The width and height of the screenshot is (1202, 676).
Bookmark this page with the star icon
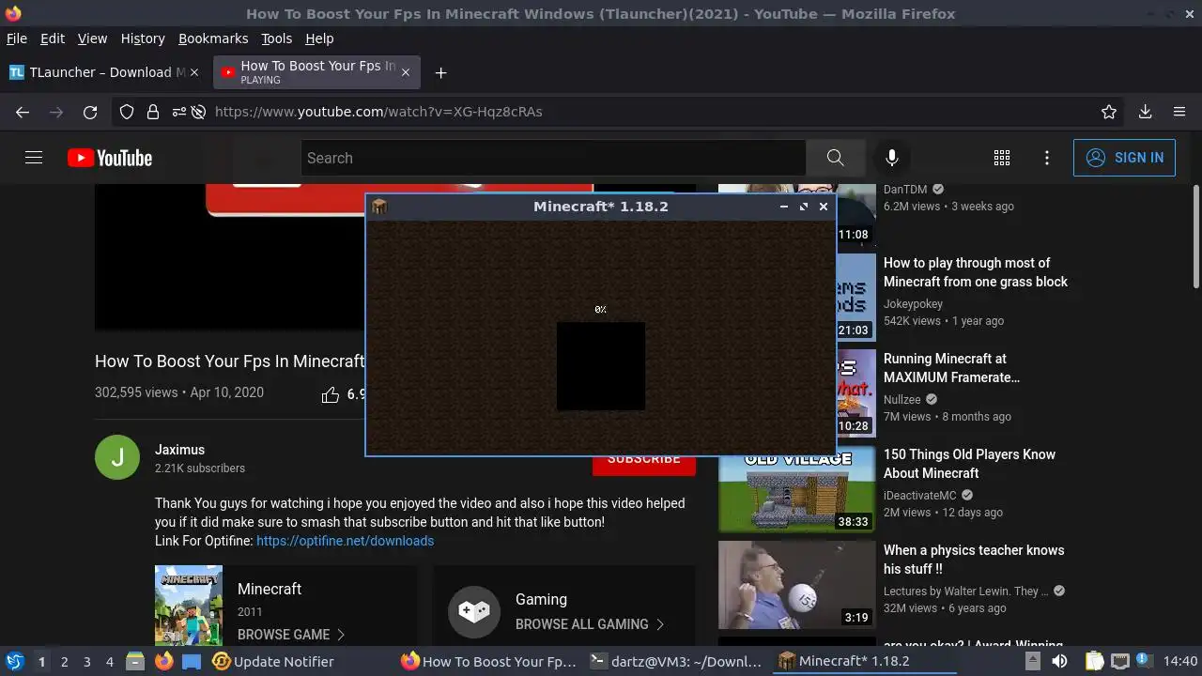[x=1109, y=112]
